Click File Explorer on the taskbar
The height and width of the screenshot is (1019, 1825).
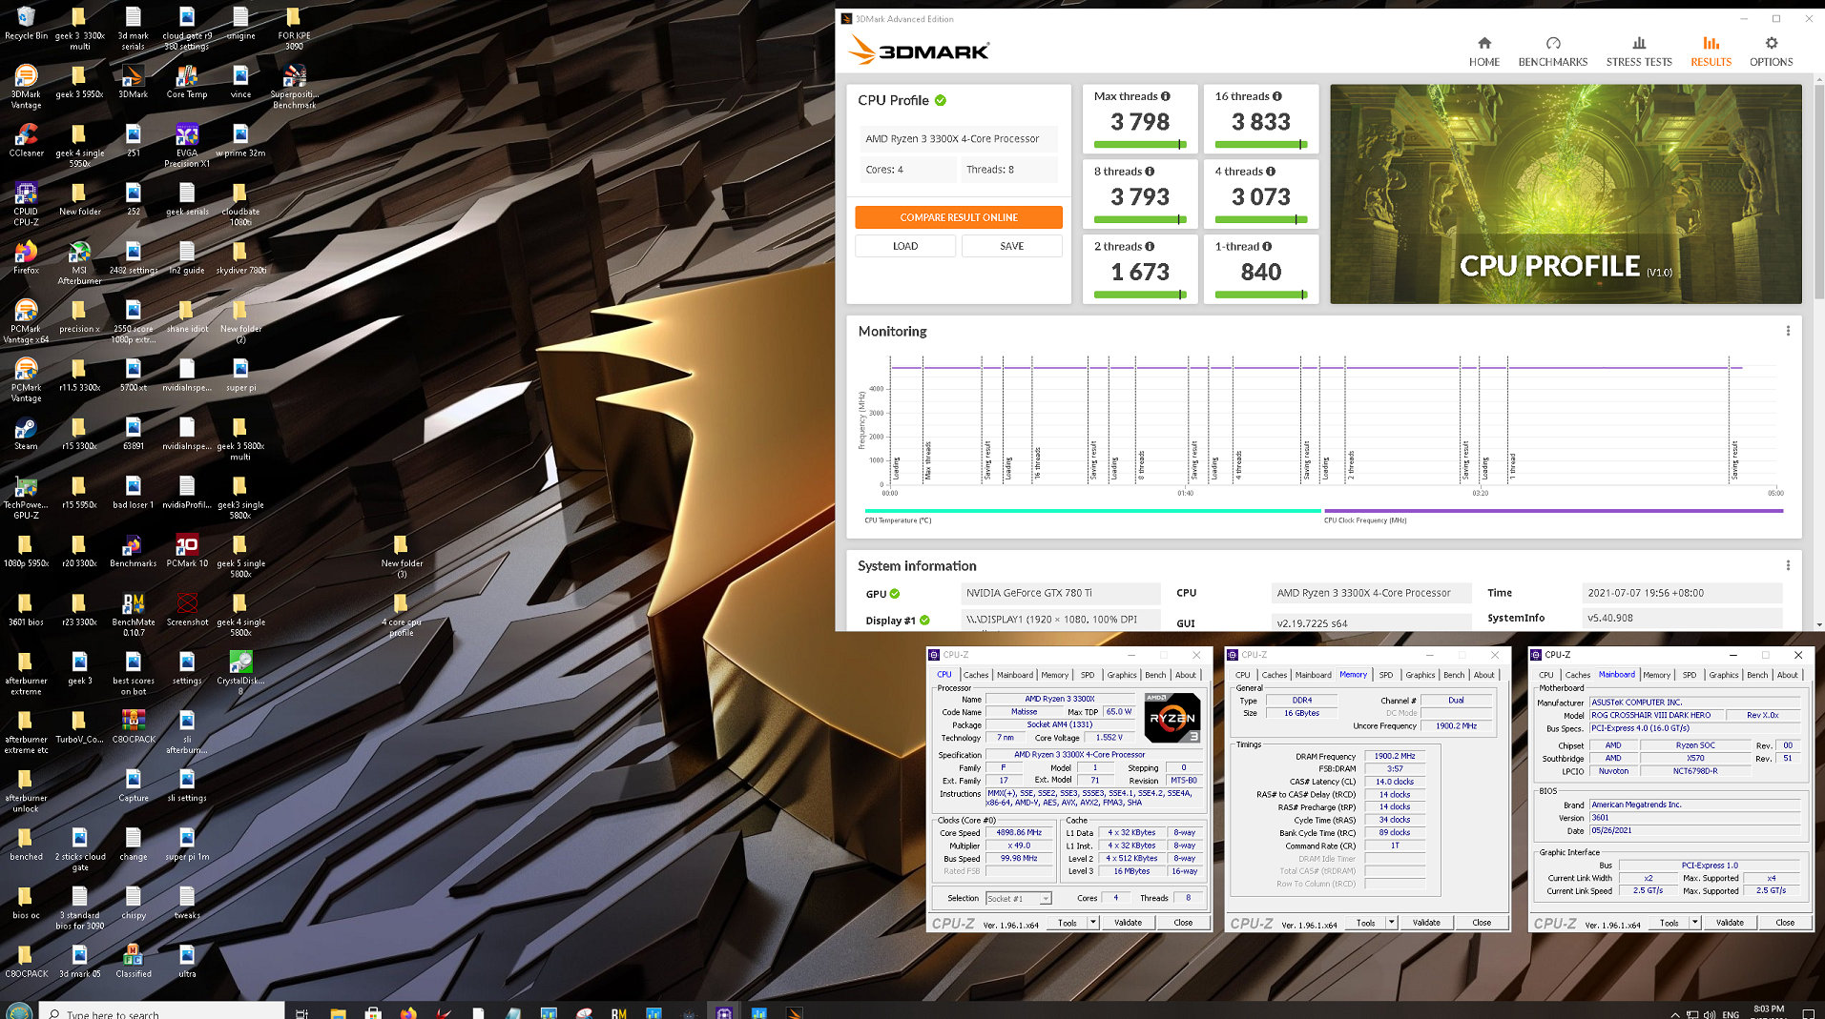pyautogui.click(x=338, y=1012)
